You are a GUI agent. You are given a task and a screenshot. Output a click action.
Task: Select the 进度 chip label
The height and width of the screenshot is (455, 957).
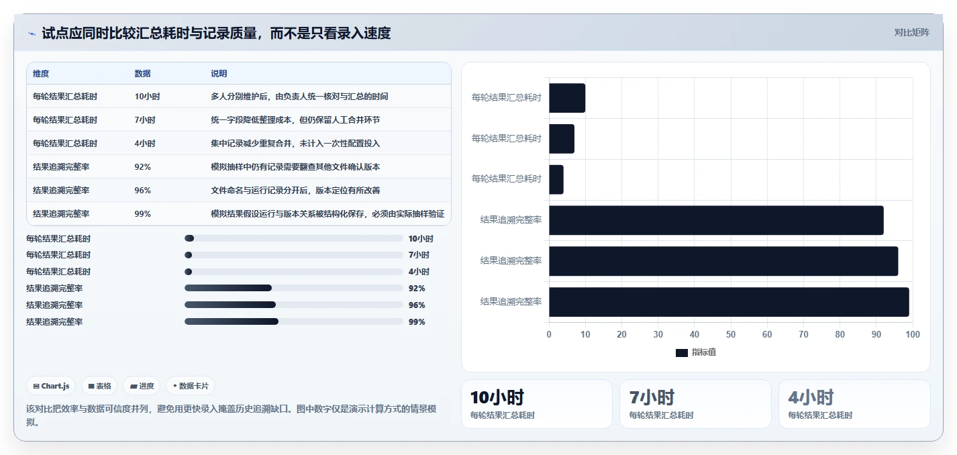click(146, 386)
